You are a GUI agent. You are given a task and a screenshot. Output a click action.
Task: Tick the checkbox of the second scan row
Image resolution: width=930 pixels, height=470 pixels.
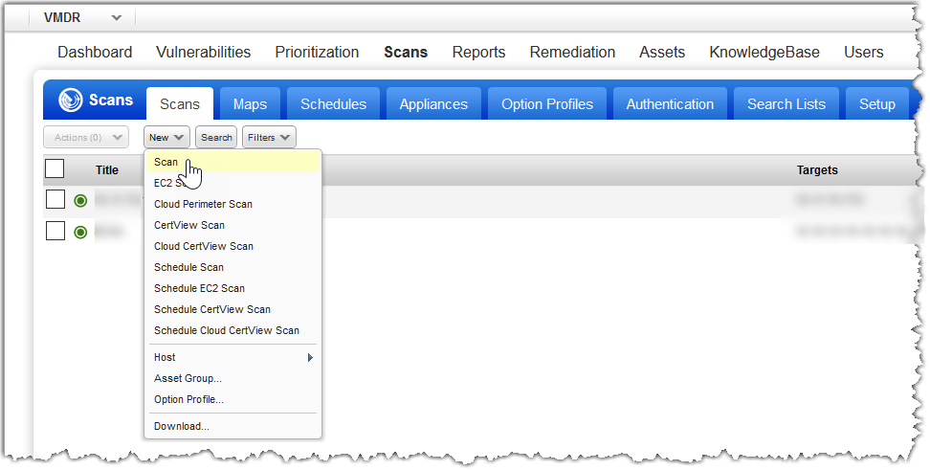55,231
